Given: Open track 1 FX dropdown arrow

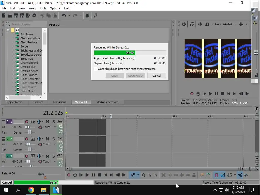Looking at the screenshot, I should [x=43, y=122].
